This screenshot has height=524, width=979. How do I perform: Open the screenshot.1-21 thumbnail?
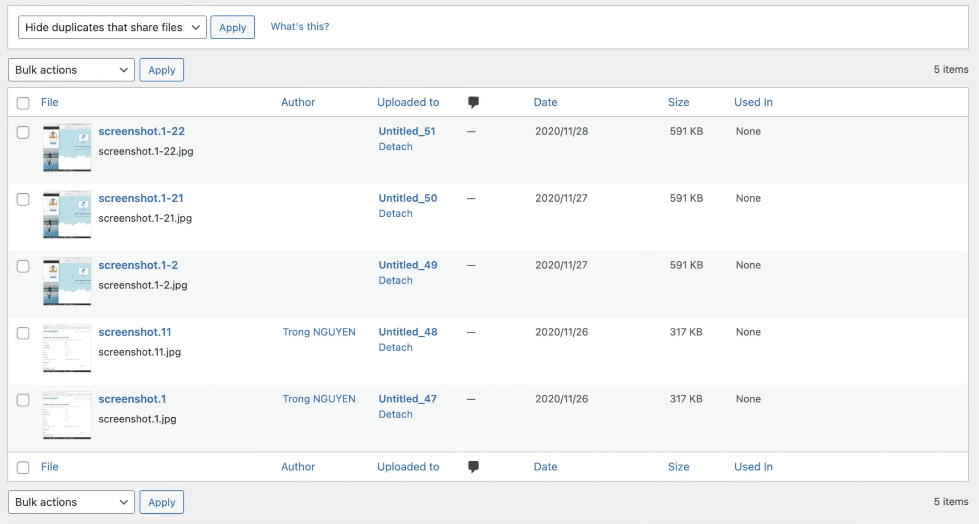coord(67,215)
